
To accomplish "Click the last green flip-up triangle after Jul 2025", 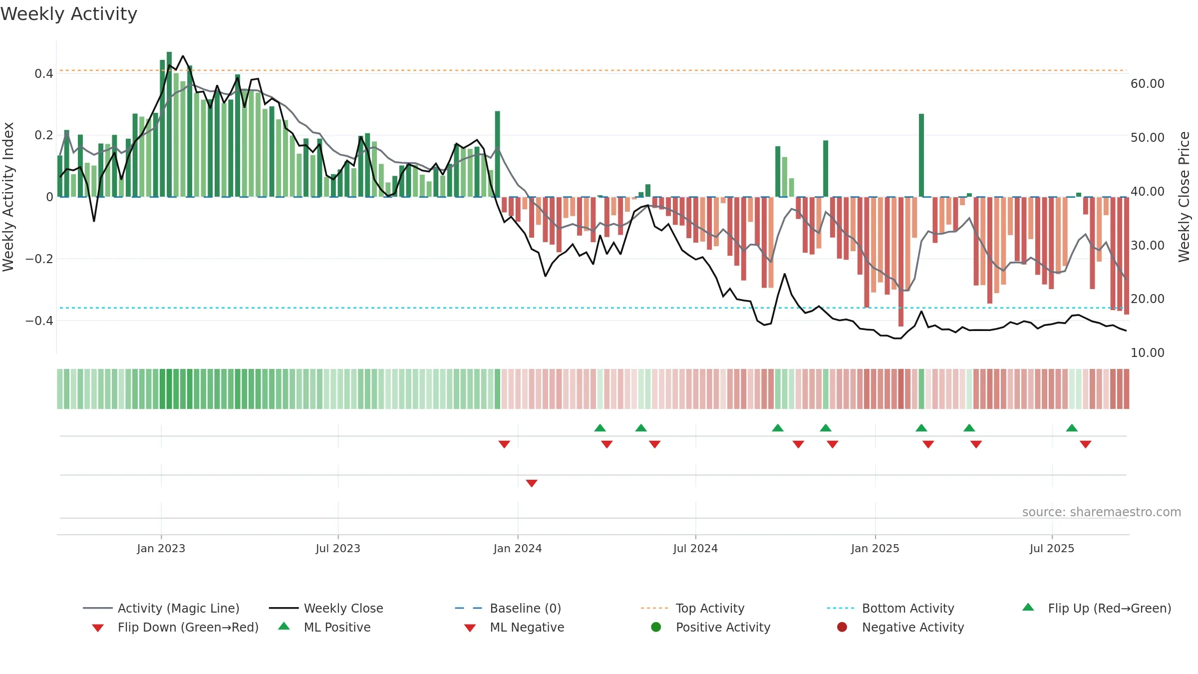I will pyautogui.click(x=1072, y=428).
